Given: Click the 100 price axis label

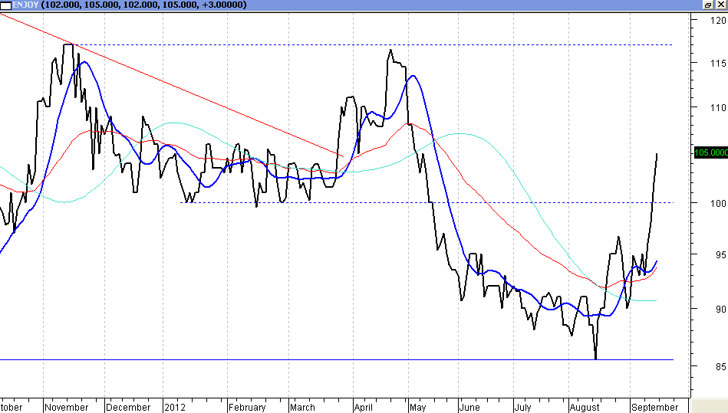Looking at the screenshot, I should coord(718,204).
